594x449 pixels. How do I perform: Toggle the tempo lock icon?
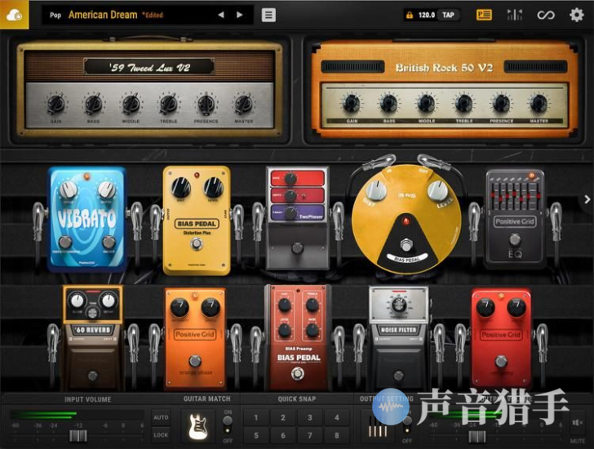pyautogui.click(x=410, y=16)
